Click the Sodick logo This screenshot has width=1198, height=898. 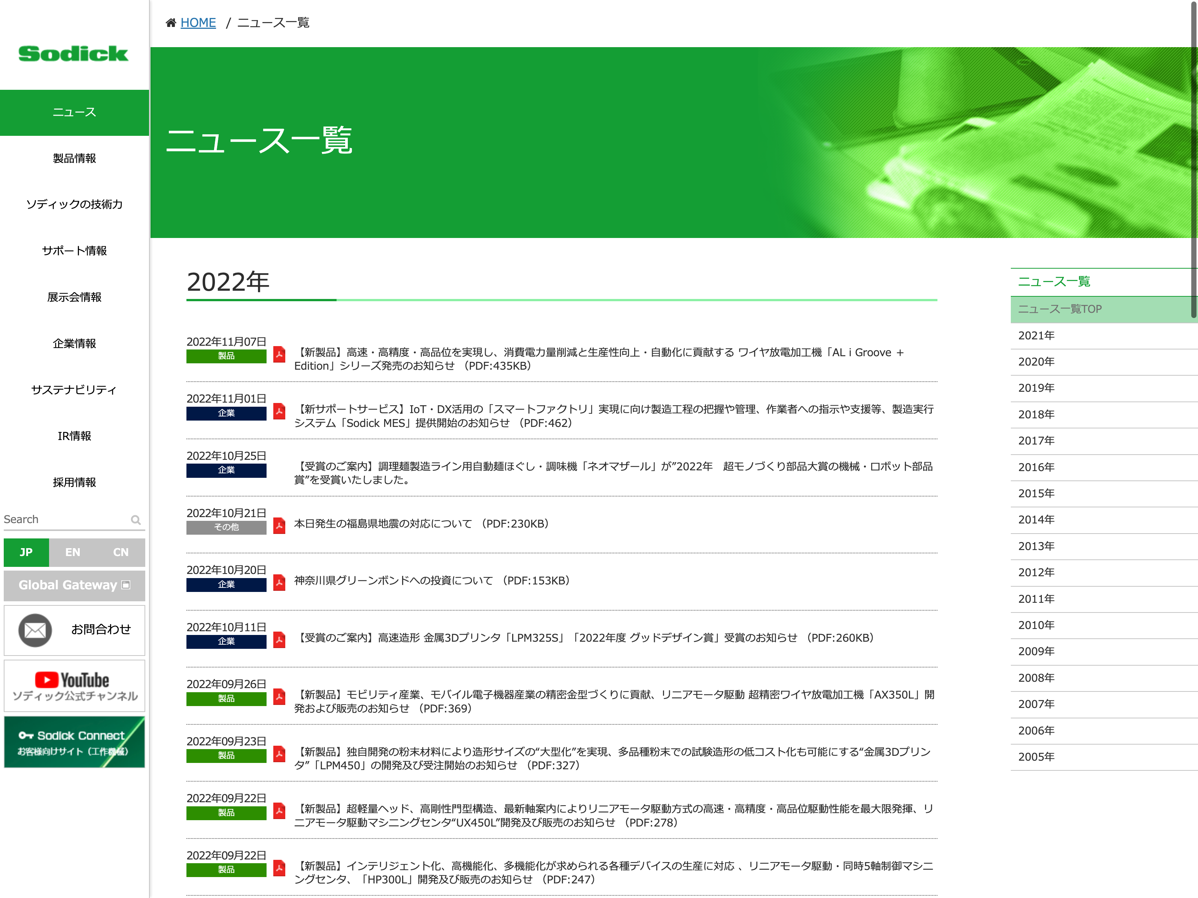pyautogui.click(x=74, y=54)
